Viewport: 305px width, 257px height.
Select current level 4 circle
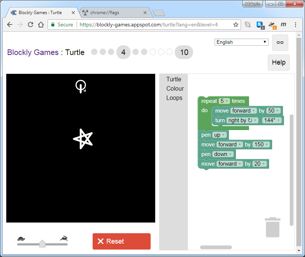click(x=123, y=52)
